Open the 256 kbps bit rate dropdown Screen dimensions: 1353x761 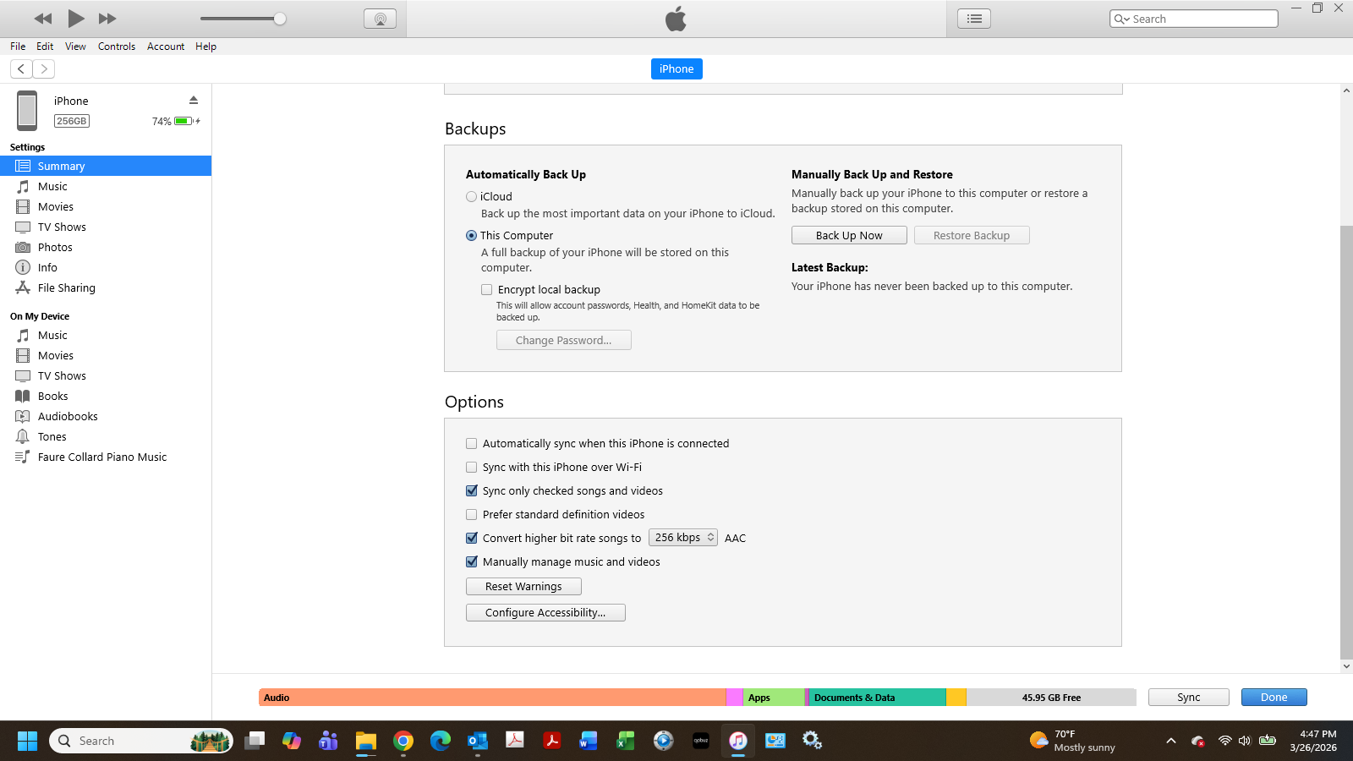(683, 538)
